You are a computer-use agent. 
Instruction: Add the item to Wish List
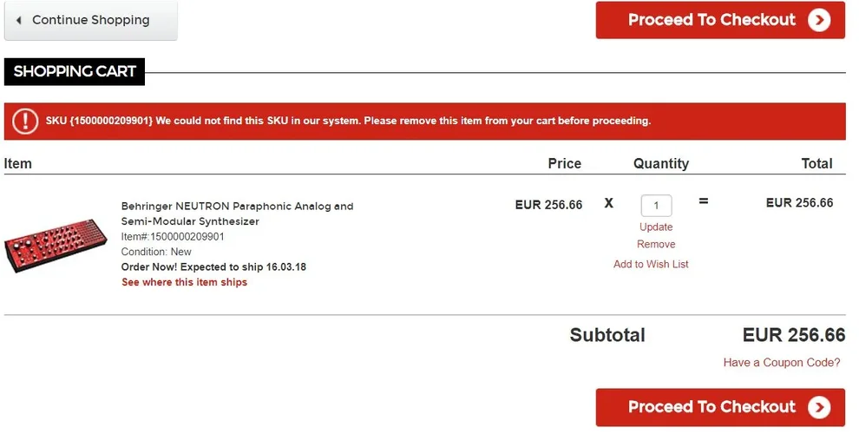651,264
